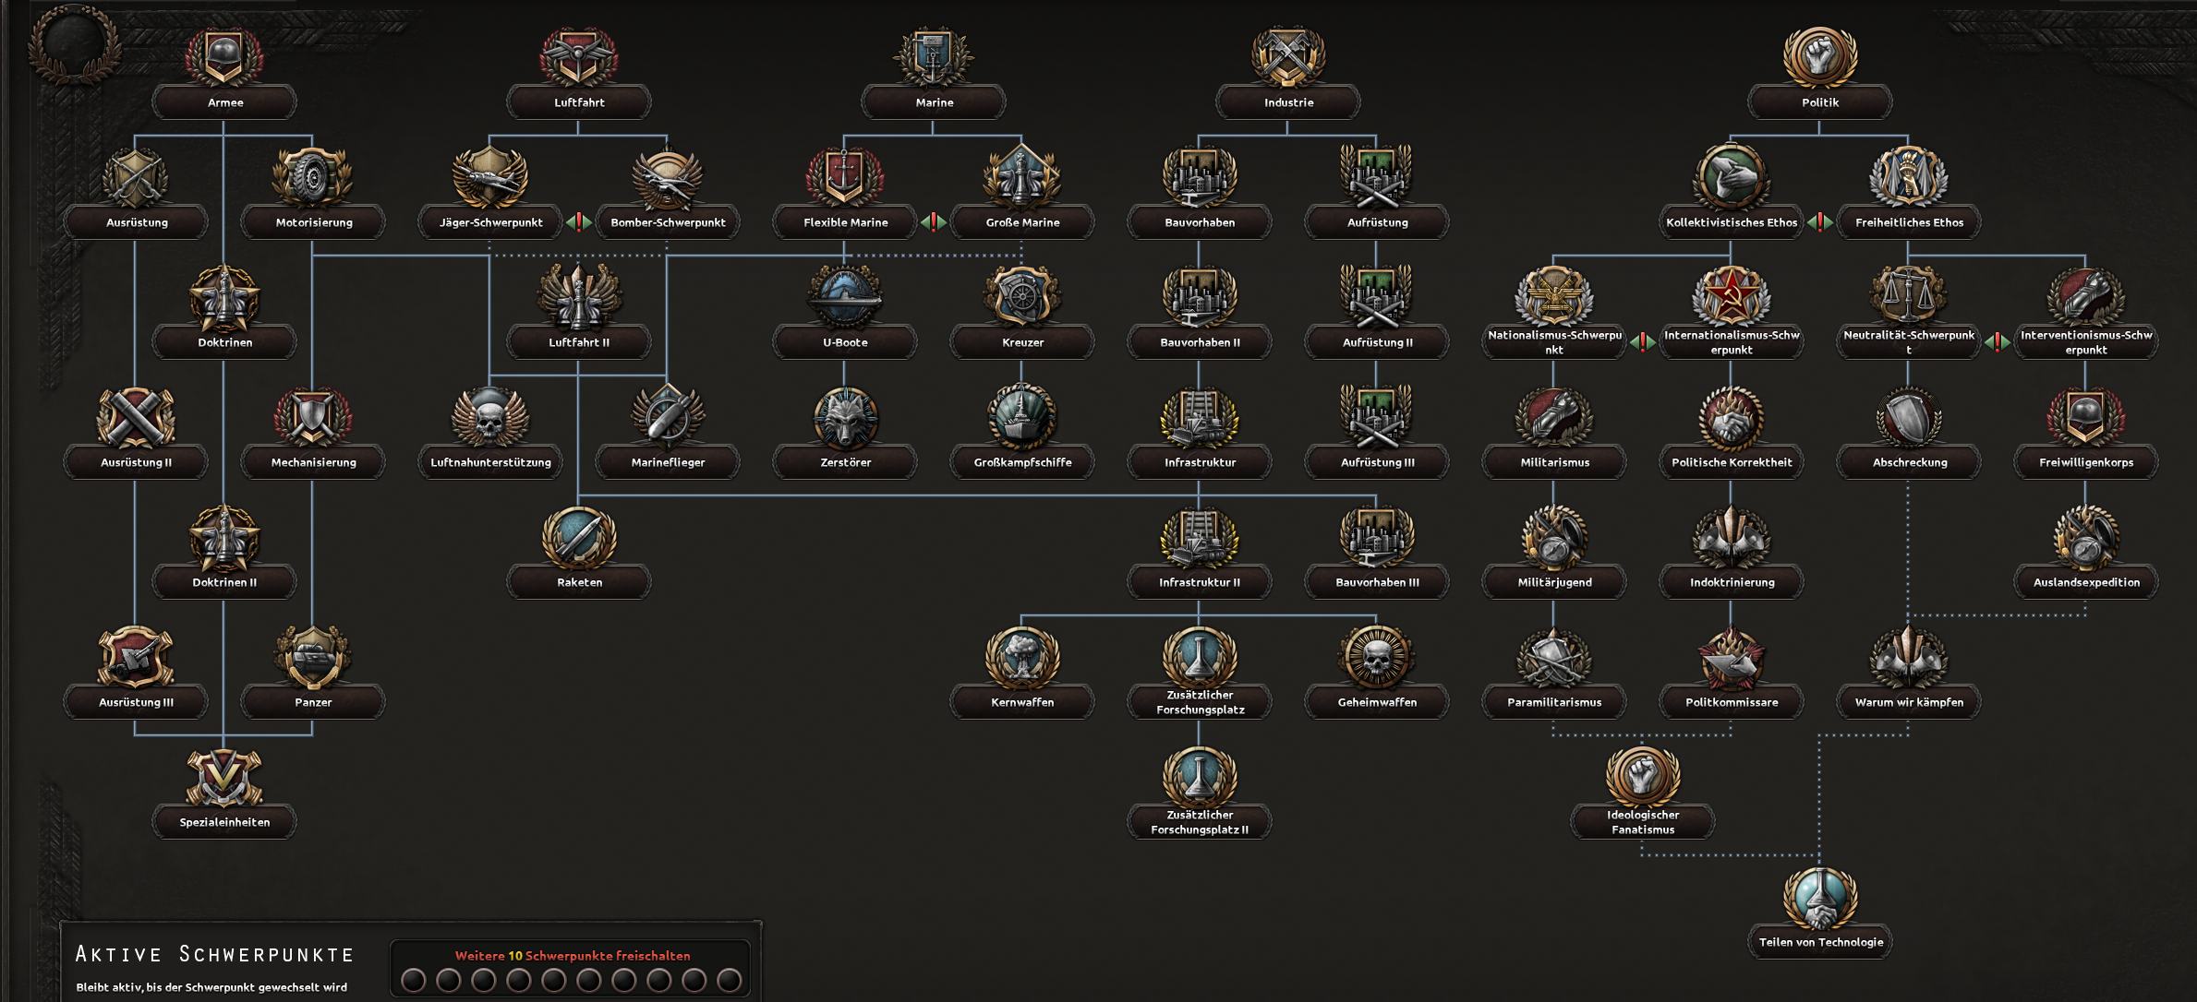Pick the Geheimwaffen skull icon

(x=1377, y=657)
